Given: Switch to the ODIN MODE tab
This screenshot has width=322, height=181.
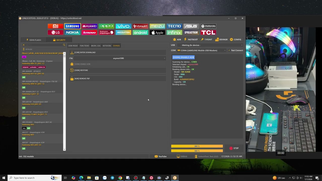Looking at the screenshot, I should click(x=73, y=46).
